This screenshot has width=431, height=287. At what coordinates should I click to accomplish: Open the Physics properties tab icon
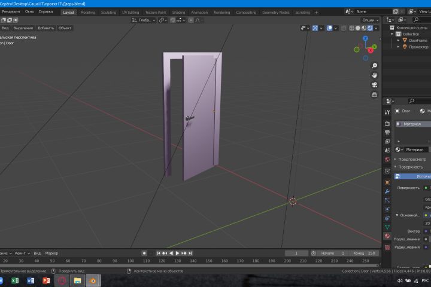387,209
